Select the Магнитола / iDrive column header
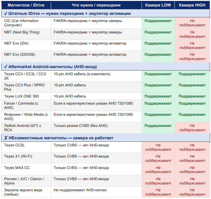211x199 pixels. 26,5
